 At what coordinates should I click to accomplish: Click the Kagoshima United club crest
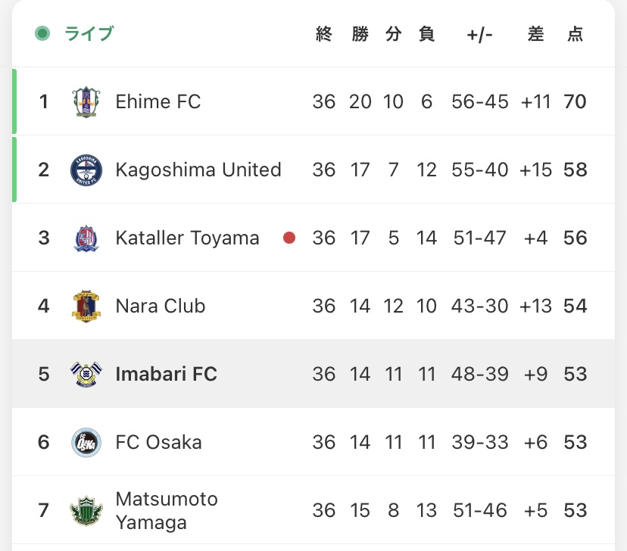tap(85, 170)
